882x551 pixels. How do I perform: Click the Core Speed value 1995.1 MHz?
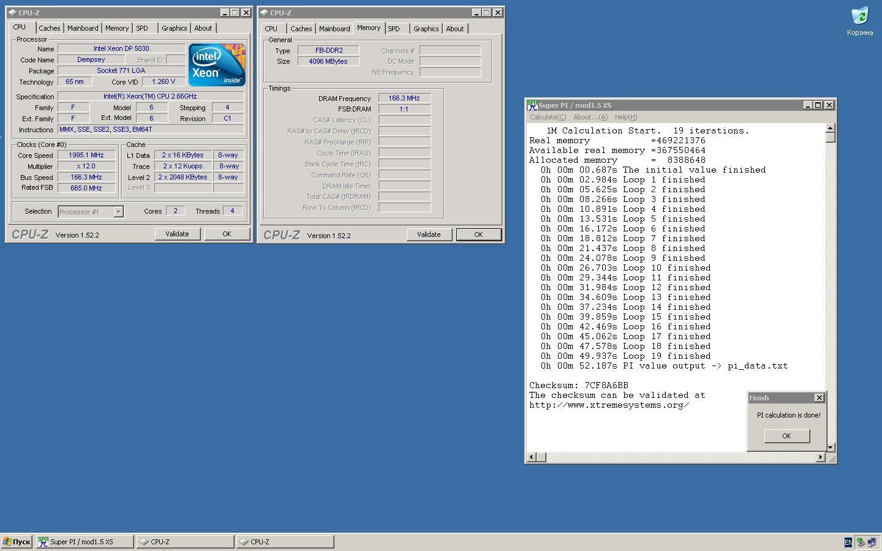tap(86, 155)
